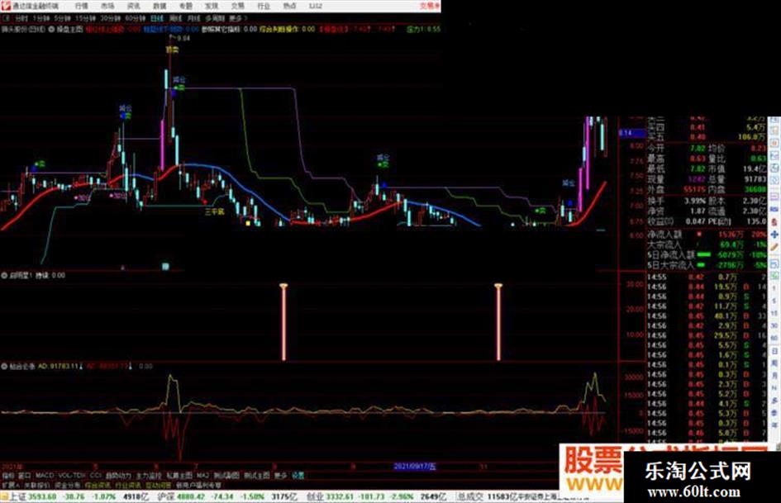This screenshot has height=503, width=781.
Task: Click the 日 icon in the right sidebar
Action: point(774,351)
